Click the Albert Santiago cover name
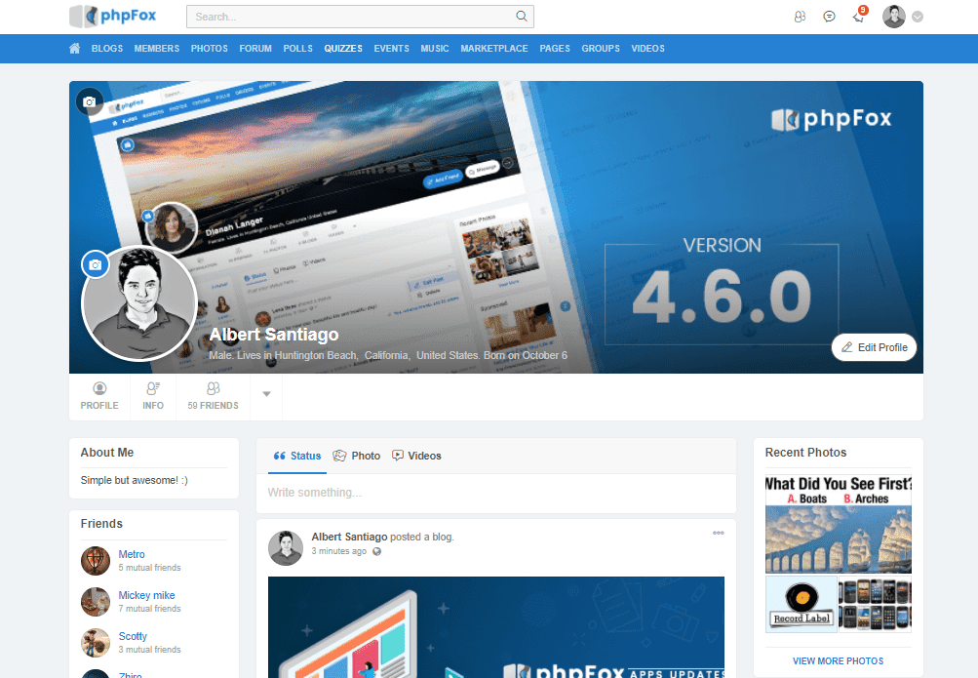 point(274,335)
